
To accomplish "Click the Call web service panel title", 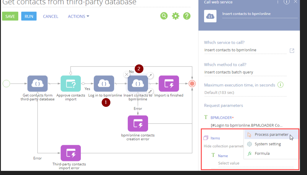I will [x=218, y=2].
